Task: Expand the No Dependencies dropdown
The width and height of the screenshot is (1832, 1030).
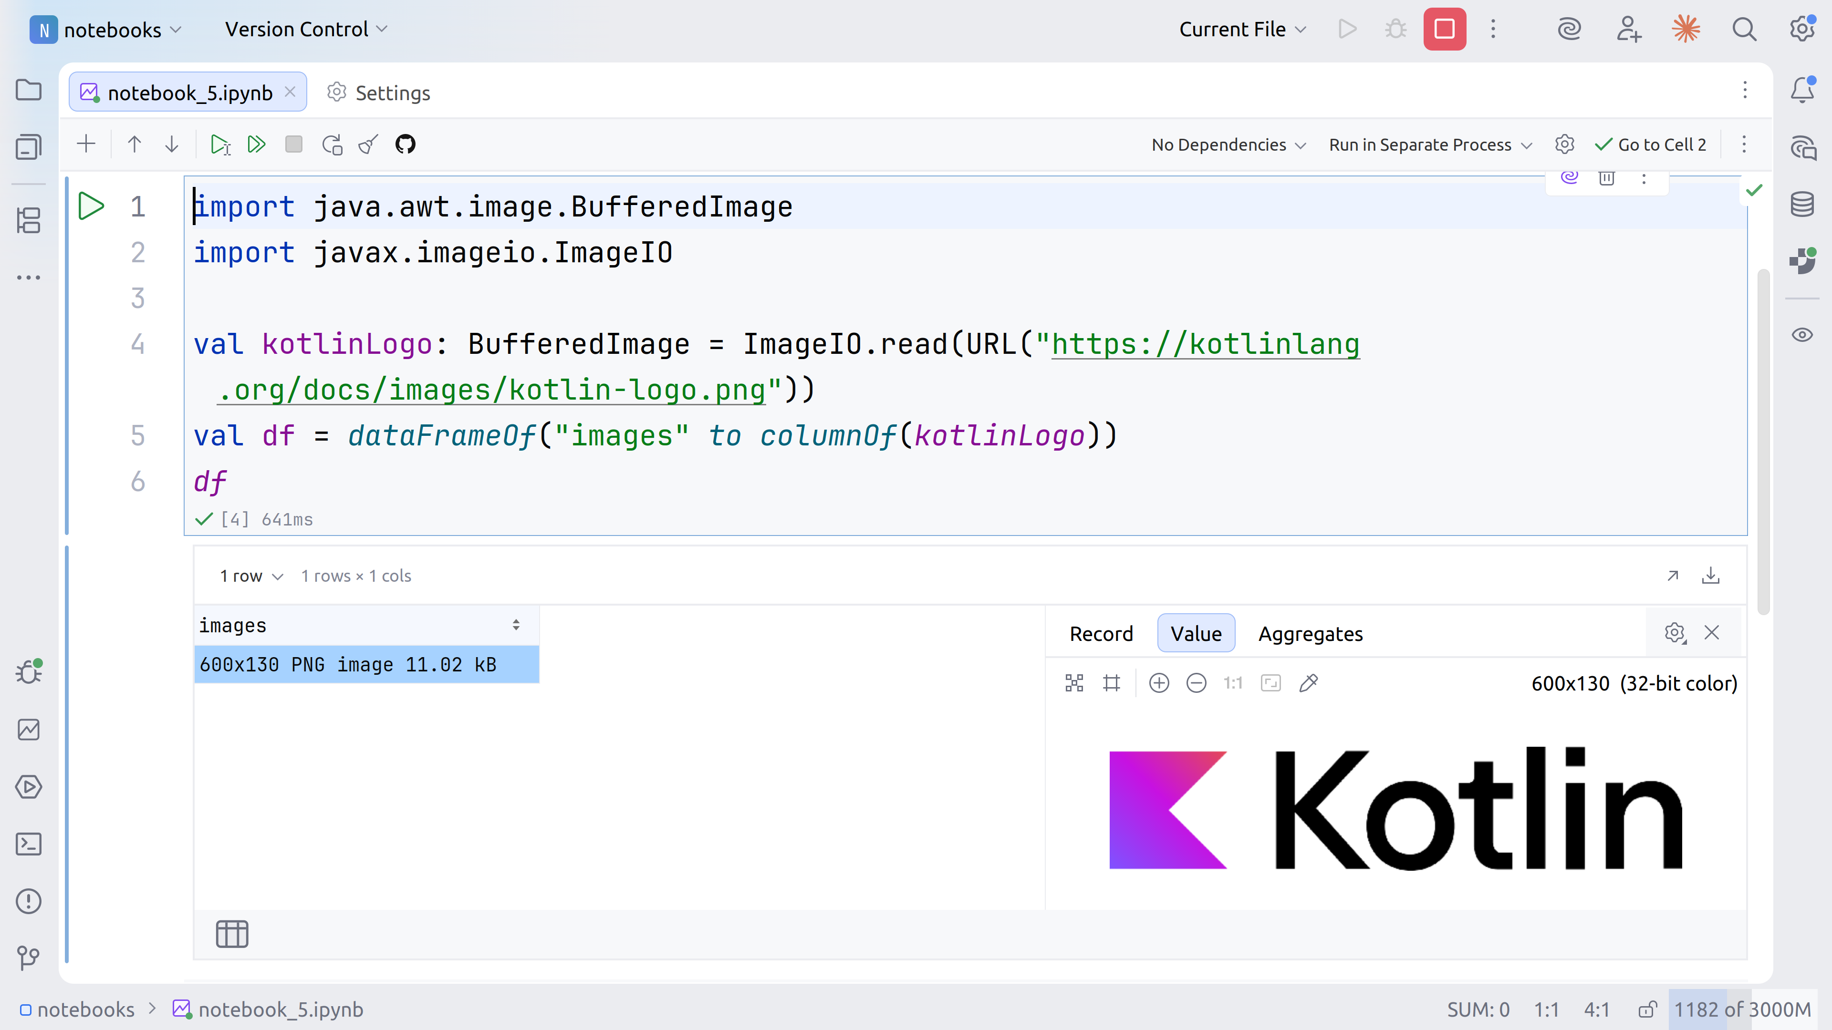Action: point(1228,145)
